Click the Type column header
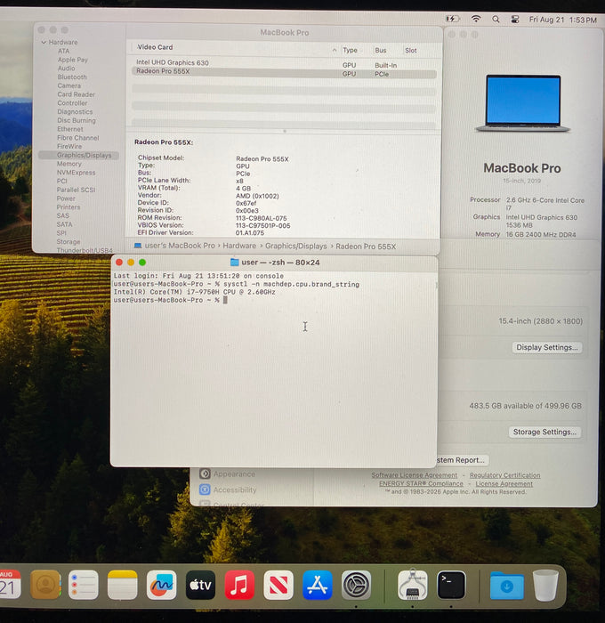Image resolution: width=605 pixels, height=623 pixels. tap(350, 50)
